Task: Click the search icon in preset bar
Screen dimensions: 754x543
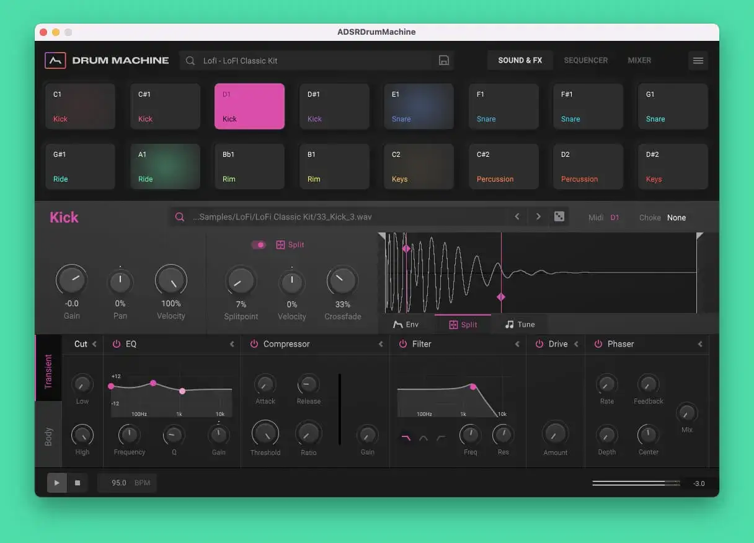Action: click(x=190, y=61)
